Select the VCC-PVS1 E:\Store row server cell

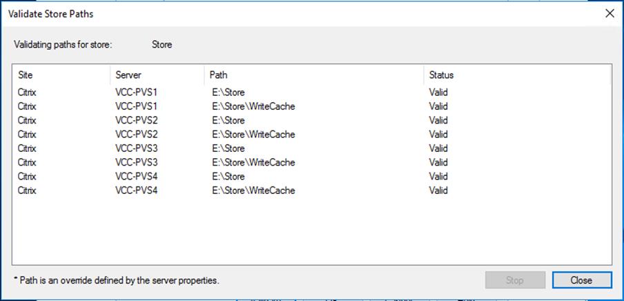tap(137, 93)
